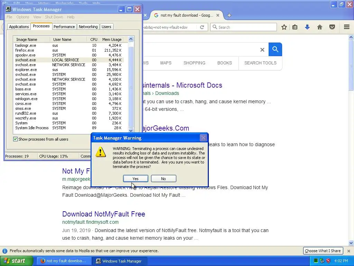Click the page scrollbar down arrow
The width and height of the screenshot is (354, 266).
coord(351,243)
